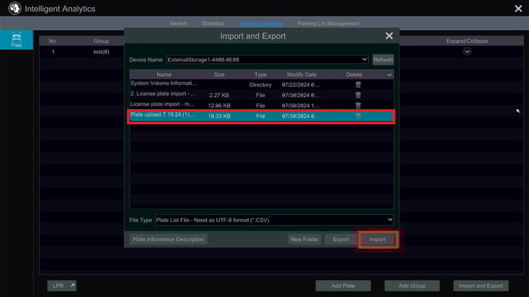Sort files by Modify Date header

(302, 74)
